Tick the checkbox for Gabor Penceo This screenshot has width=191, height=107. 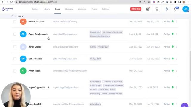[x=15, y=59]
